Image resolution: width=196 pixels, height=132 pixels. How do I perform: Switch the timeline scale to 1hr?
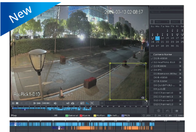pos(169,116)
